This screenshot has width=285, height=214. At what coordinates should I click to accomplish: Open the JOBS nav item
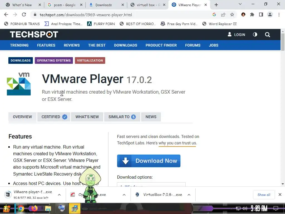(213, 45)
